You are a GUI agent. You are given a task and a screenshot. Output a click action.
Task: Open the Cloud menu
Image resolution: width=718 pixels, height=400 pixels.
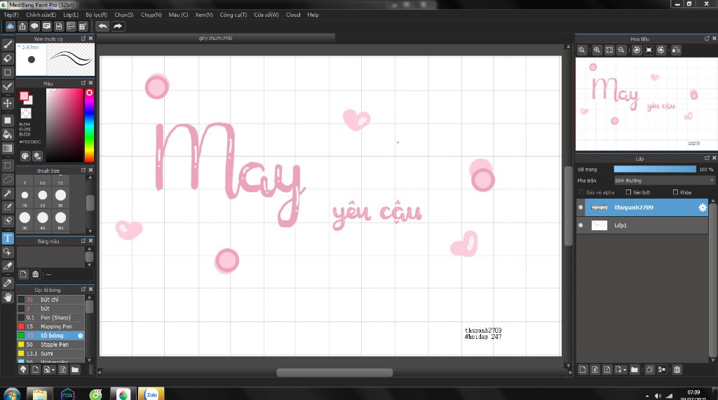tap(293, 15)
